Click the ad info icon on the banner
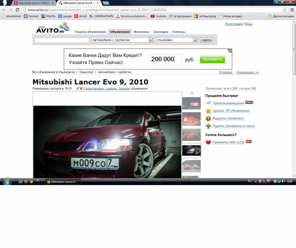The width and height of the screenshot is (296, 248). (230, 51)
